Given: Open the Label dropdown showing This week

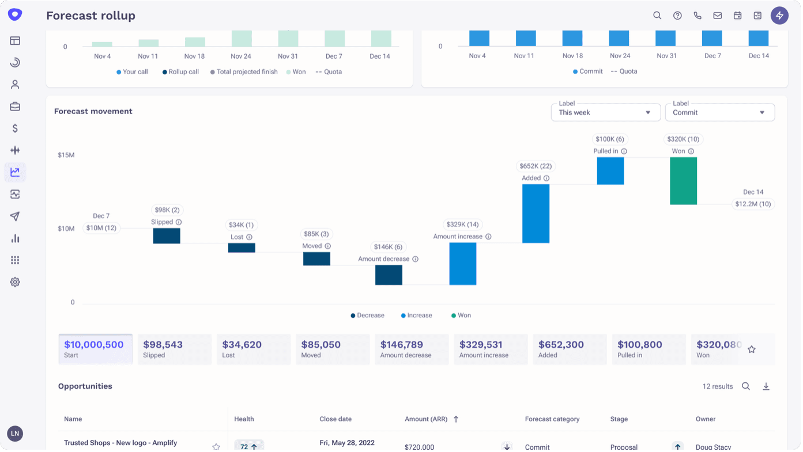Looking at the screenshot, I should [605, 112].
